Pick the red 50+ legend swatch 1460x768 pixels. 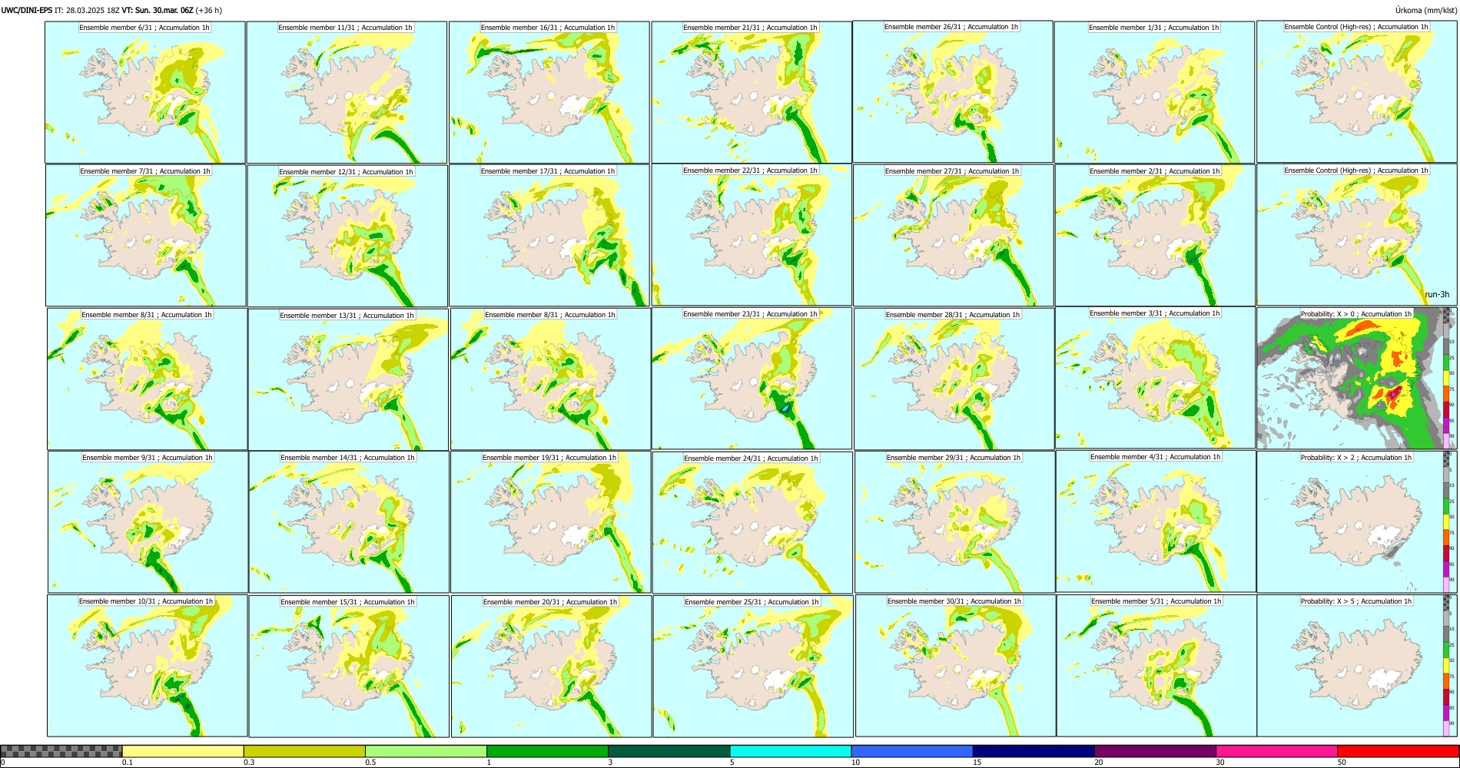[1398, 751]
